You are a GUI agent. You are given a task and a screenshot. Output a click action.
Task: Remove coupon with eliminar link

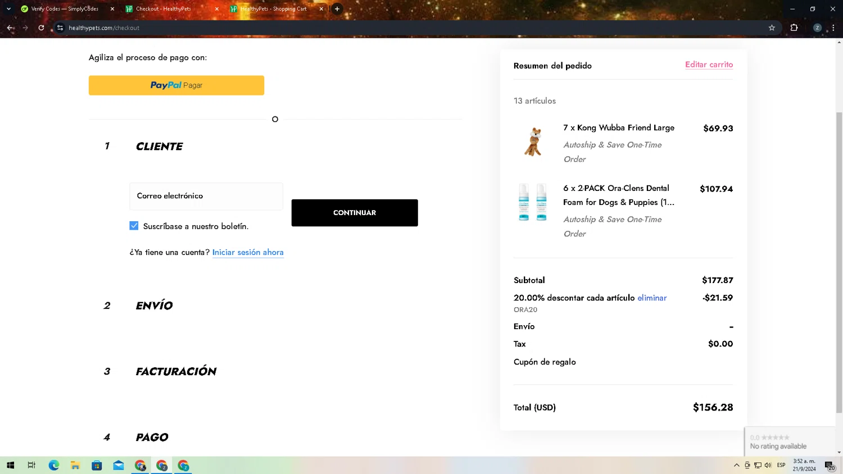[x=652, y=298]
